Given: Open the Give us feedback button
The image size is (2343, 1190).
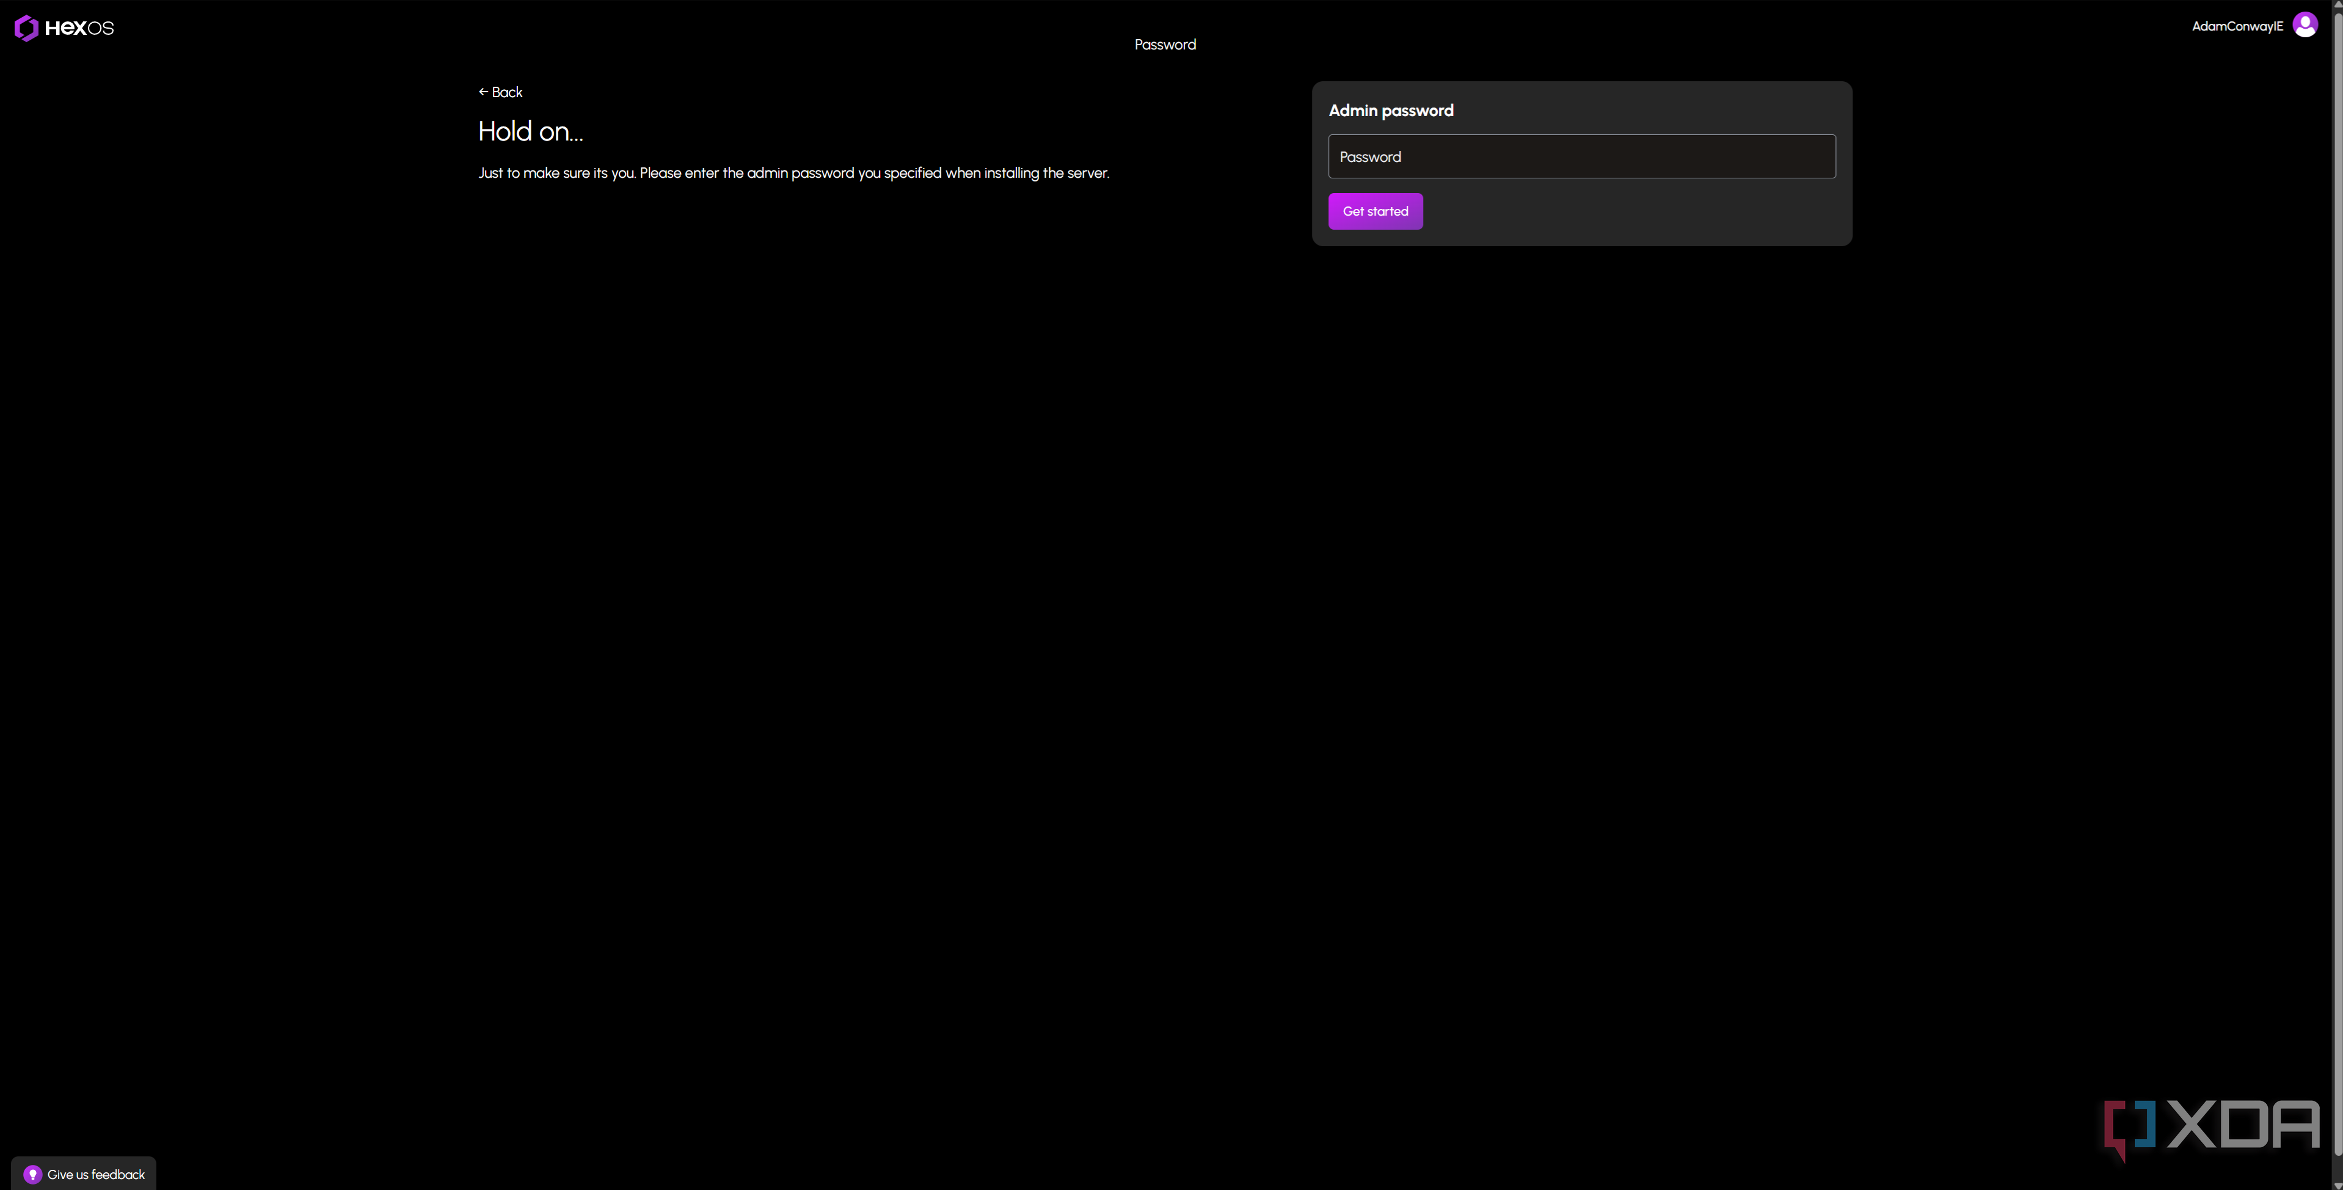Looking at the screenshot, I should [x=84, y=1174].
